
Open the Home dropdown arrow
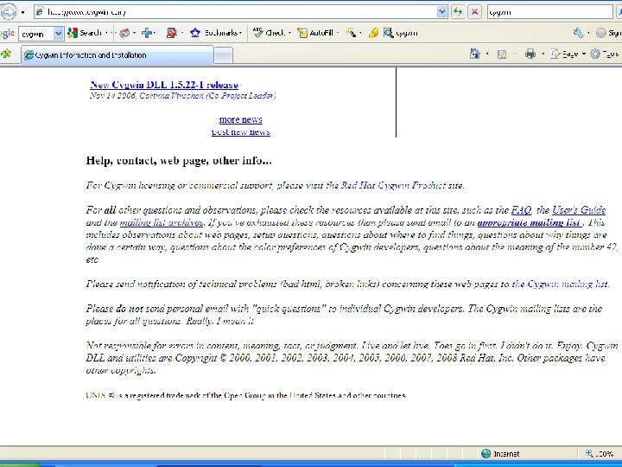[x=487, y=54]
